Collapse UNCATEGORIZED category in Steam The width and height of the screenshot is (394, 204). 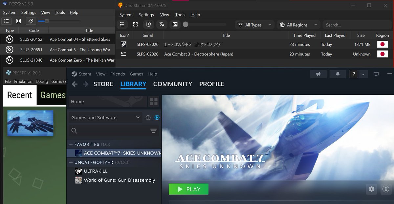coord(71,162)
